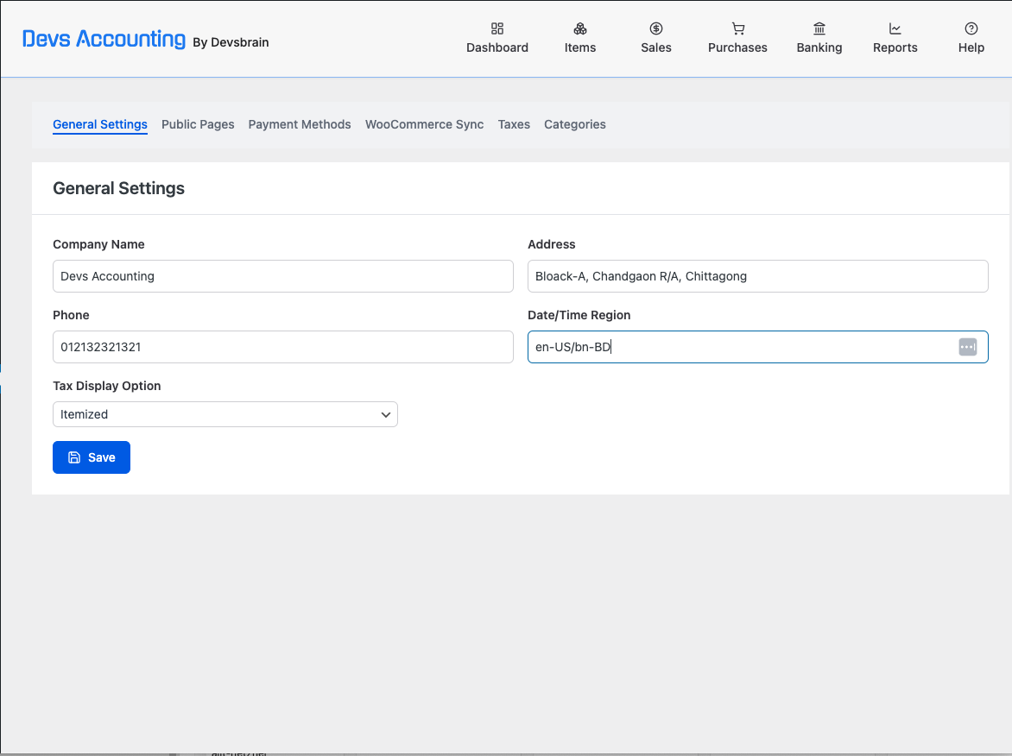Open the Banking building icon
Image resolution: width=1012 pixels, height=756 pixels.
pos(819,28)
